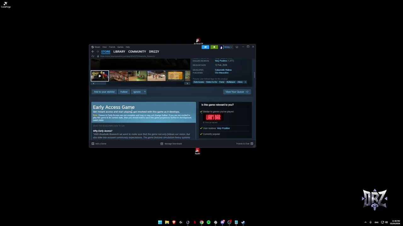Viewport: 403px width, 226px height.
Task: Click the store URL address field
Action: pos(128,56)
